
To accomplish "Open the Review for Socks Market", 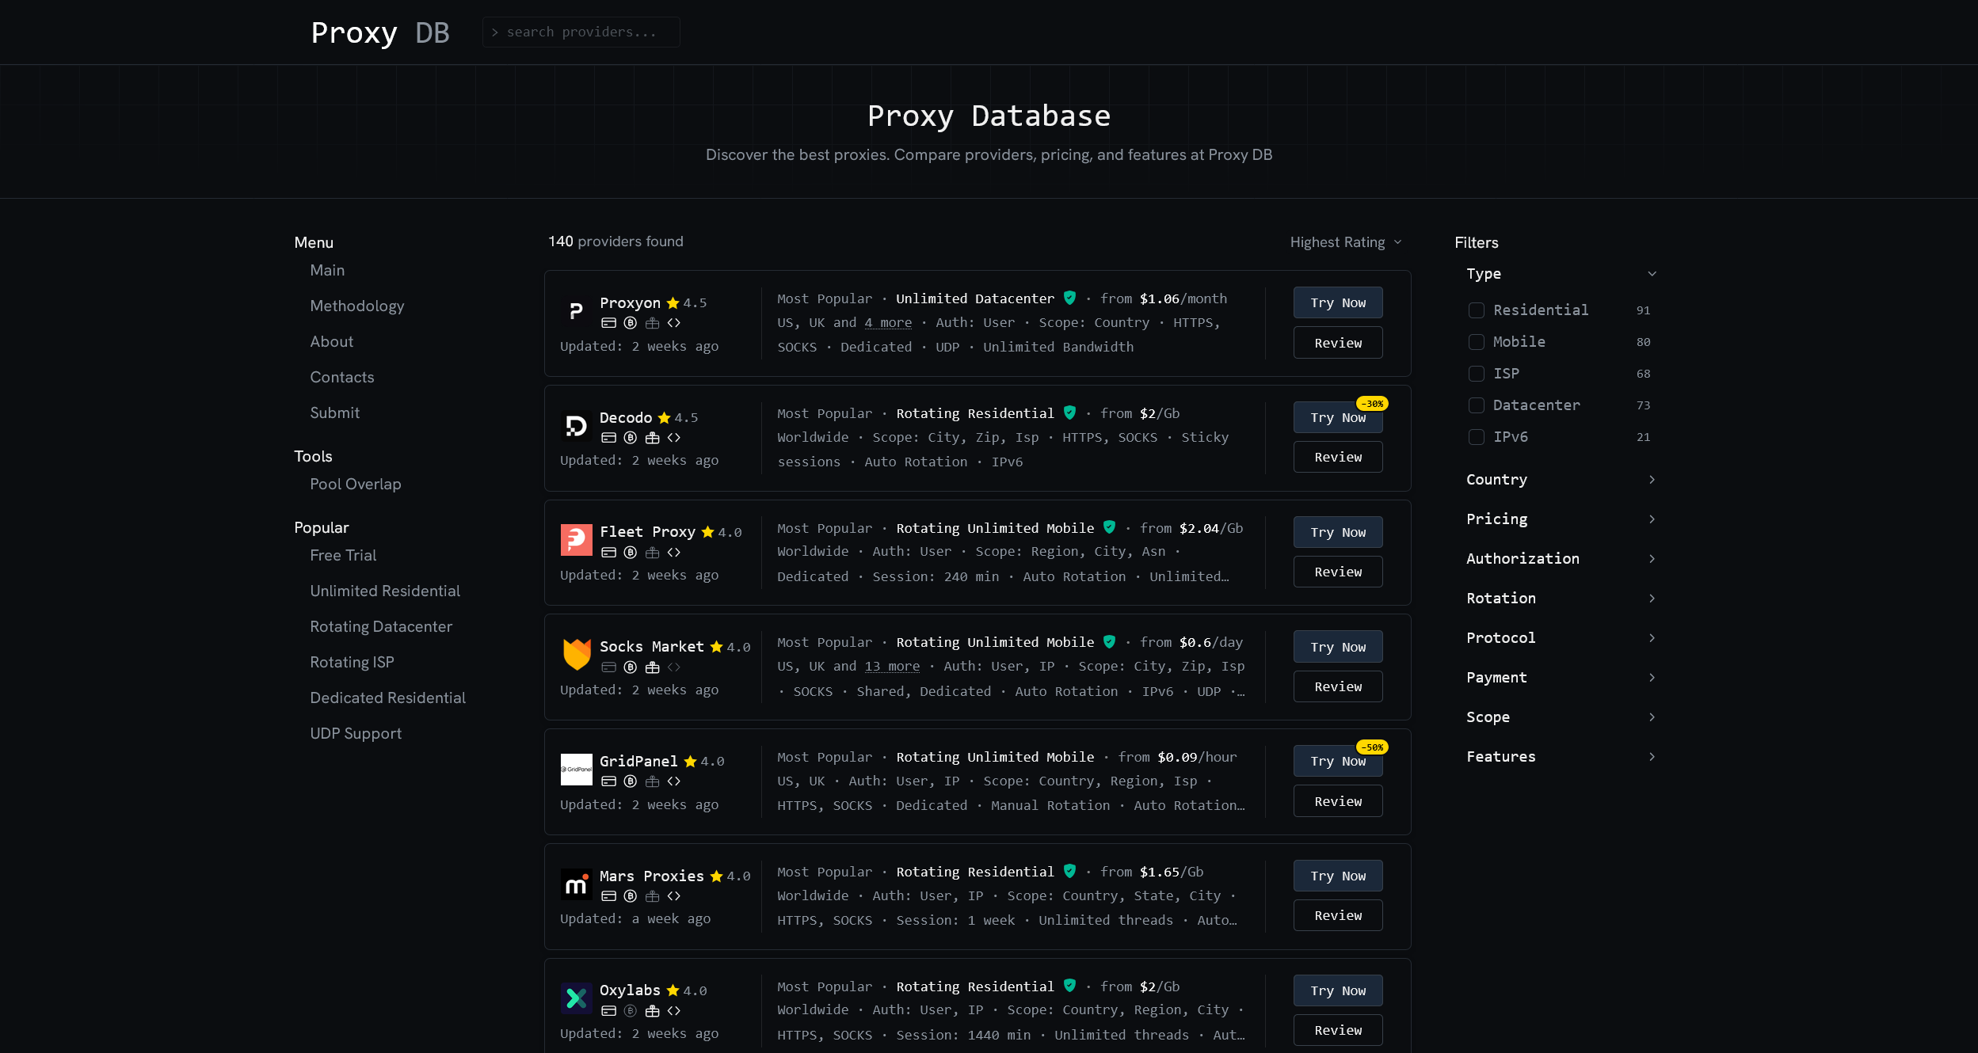I will [x=1338, y=686].
